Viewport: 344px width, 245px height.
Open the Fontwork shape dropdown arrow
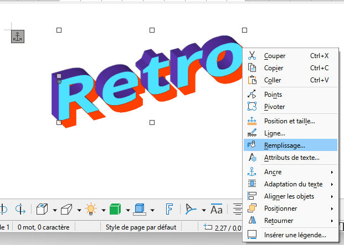(204, 210)
